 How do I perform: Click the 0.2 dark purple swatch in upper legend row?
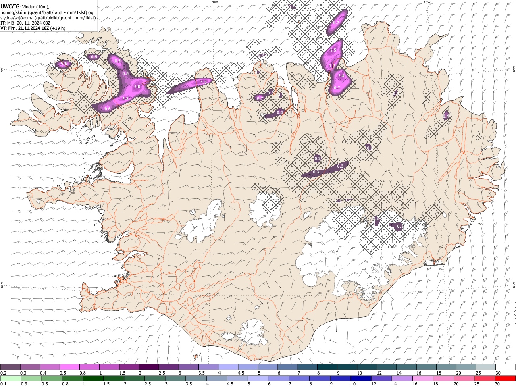click(x=10, y=367)
